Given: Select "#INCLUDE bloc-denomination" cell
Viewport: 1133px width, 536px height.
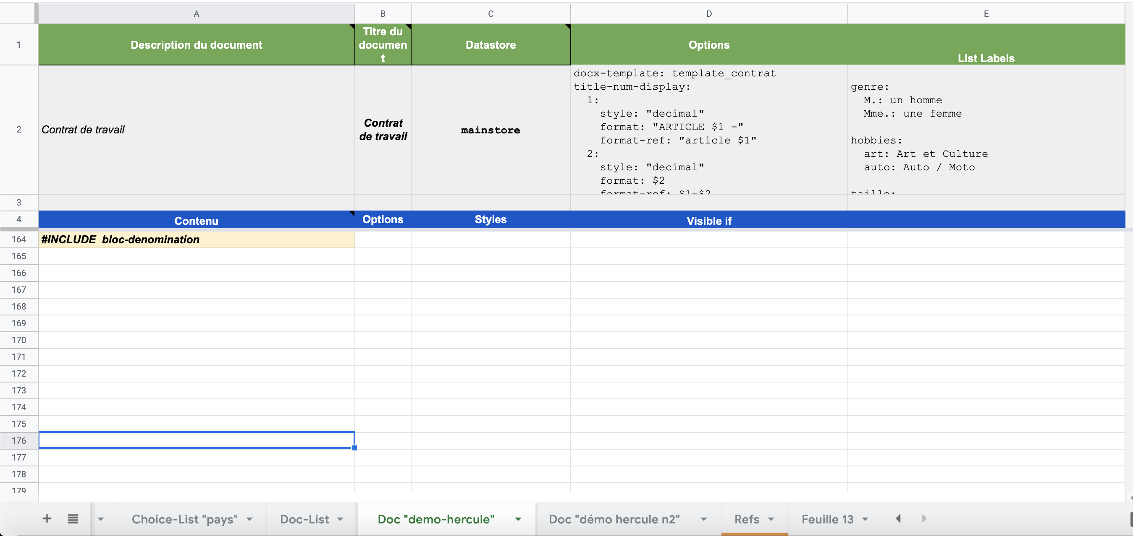Looking at the screenshot, I should 197,239.
